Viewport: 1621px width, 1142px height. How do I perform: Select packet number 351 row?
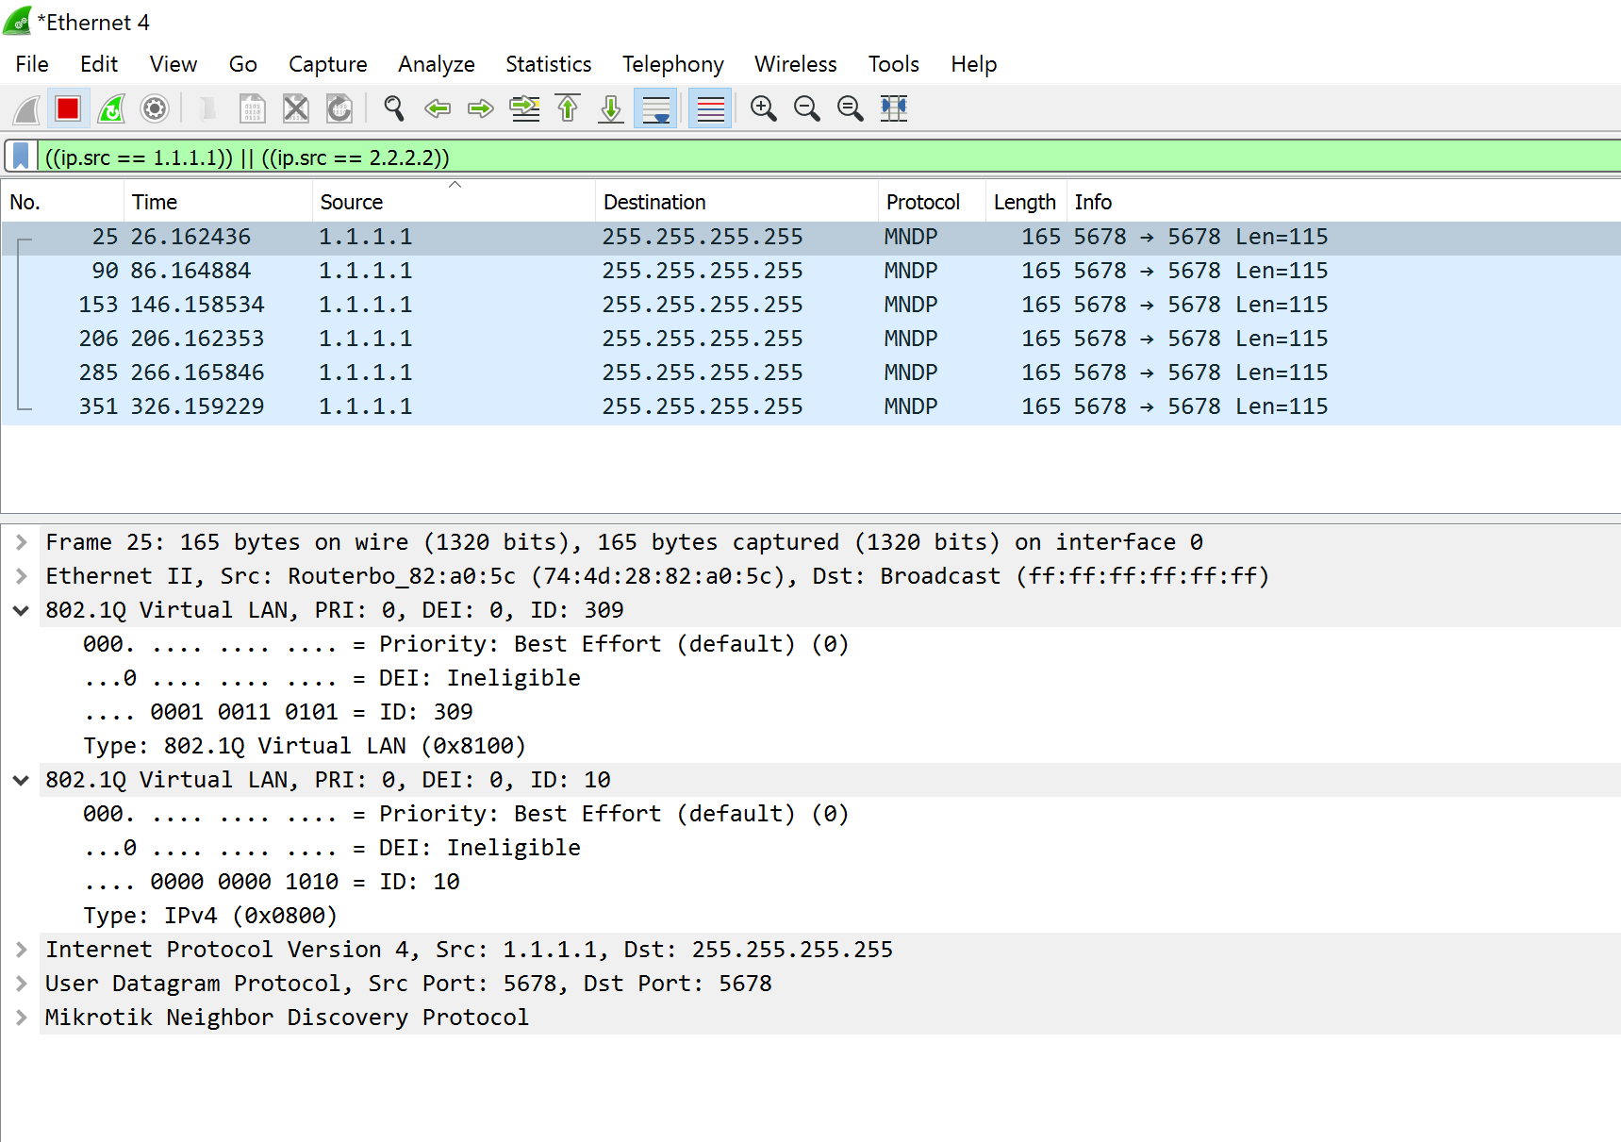(x=811, y=406)
